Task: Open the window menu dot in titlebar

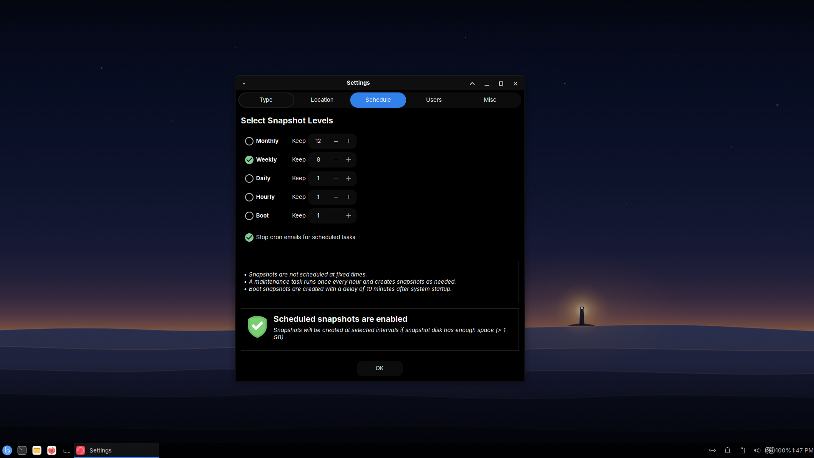Action: pos(244,84)
